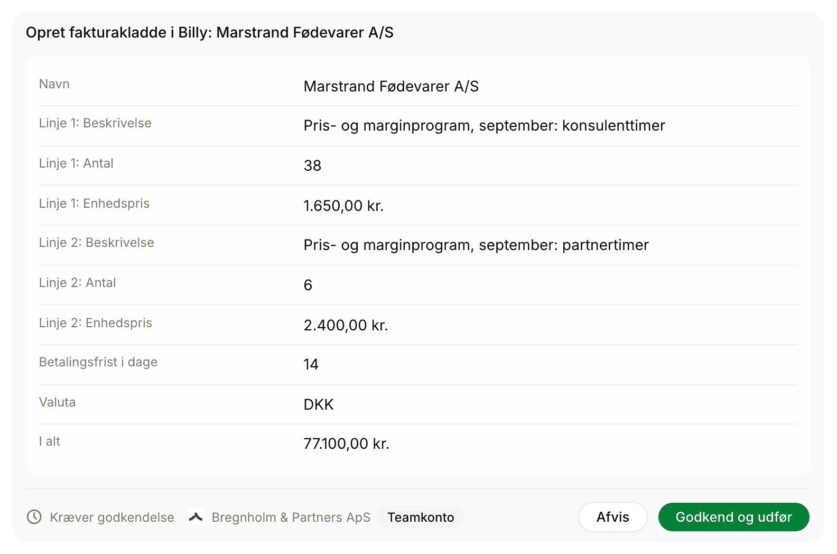Click the Linje 1: Antal label
The height and width of the screenshot is (554, 837).
click(76, 163)
